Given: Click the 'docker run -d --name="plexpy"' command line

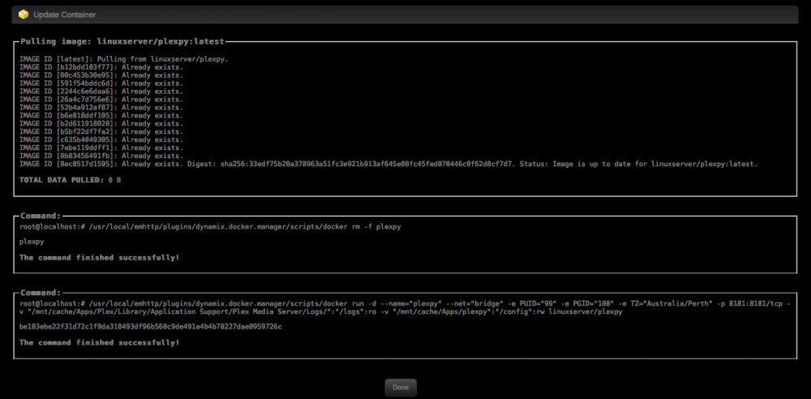Looking at the screenshot, I should pos(405,304).
